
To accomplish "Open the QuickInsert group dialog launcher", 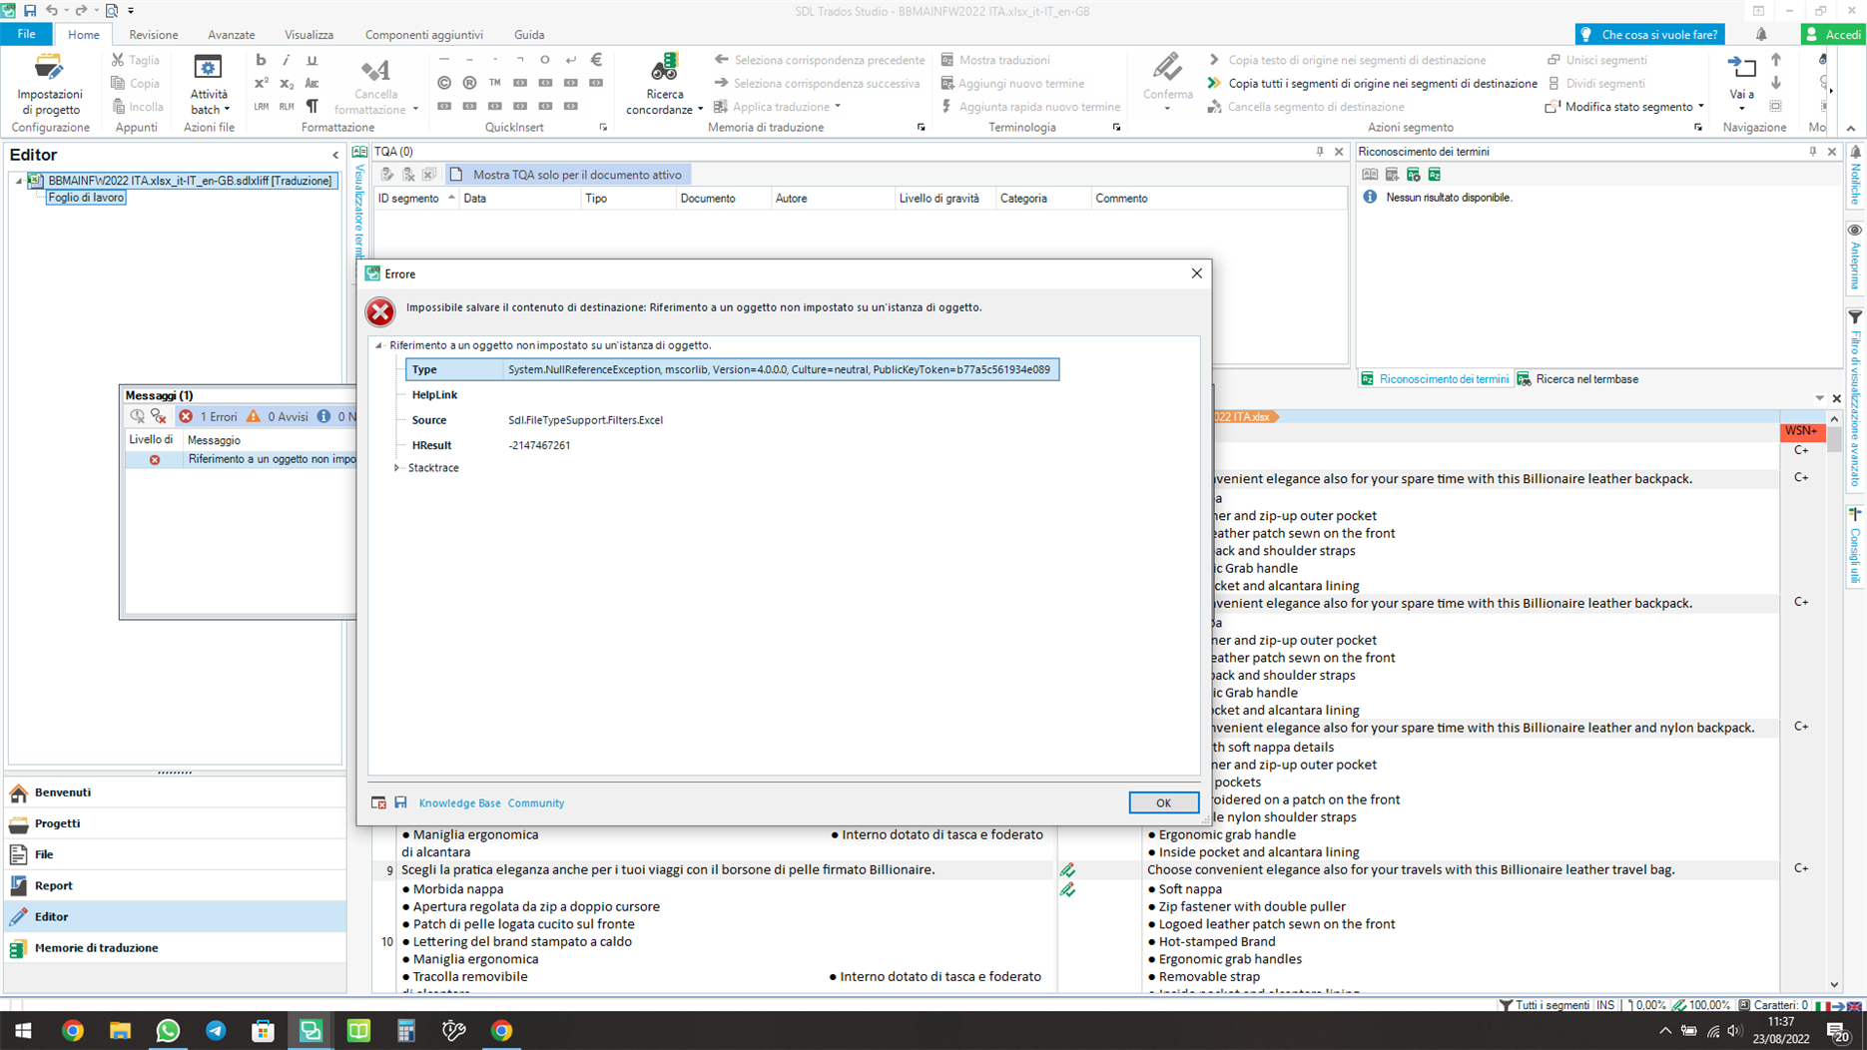I will (x=603, y=128).
